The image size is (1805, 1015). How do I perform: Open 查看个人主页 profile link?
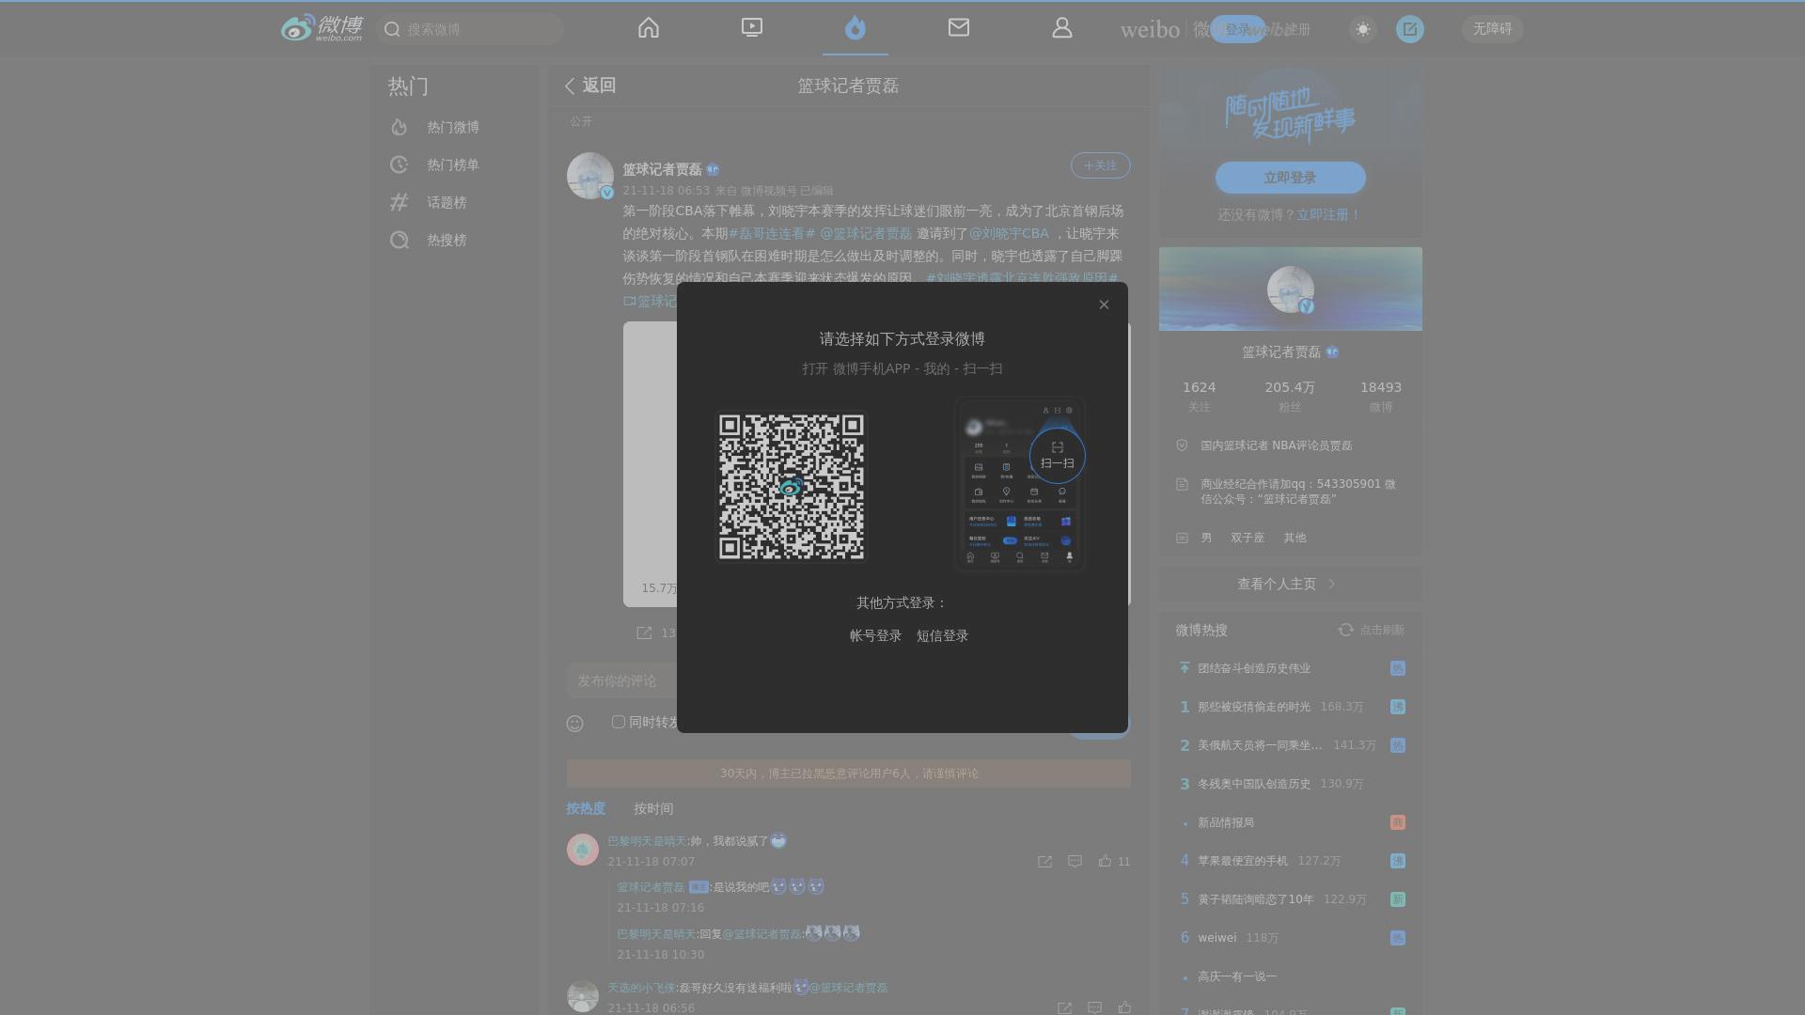click(1290, 584)
